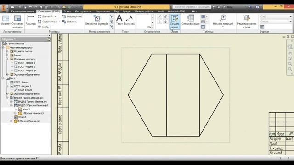Click the Формат sheet format tool
The height and width of the screenshot is (165, 294).
(6, 20)
